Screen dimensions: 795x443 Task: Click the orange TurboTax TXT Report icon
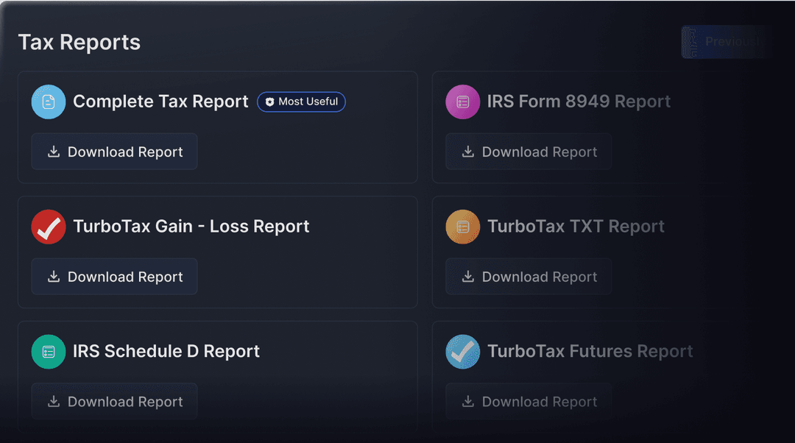click(x=463, y=227)
